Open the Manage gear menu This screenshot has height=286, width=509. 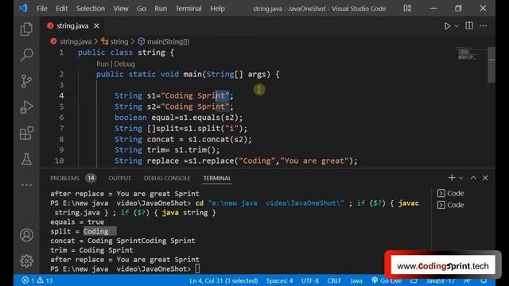click(x=26, y=261)
